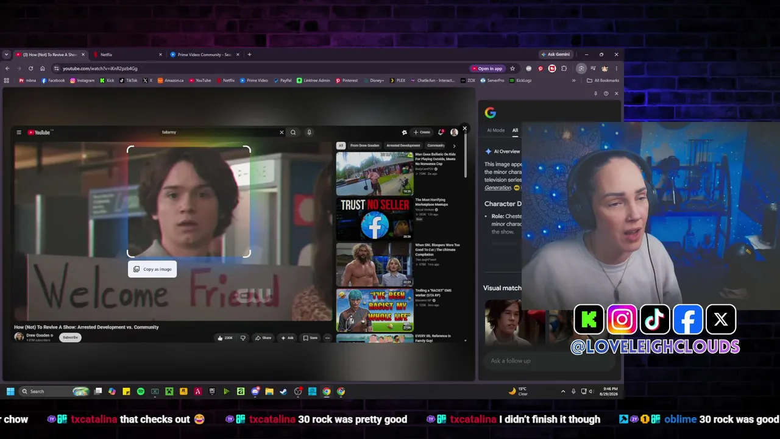This screenshot has width=780, height=439.
Task: Filter by Arrested Development chip
Action: pos(403,146)
